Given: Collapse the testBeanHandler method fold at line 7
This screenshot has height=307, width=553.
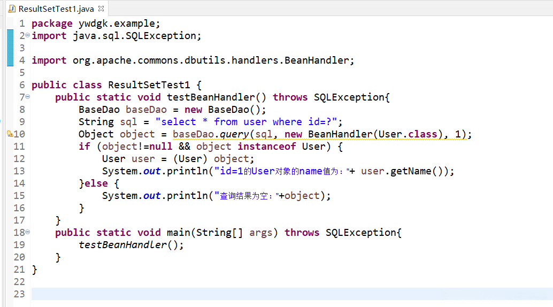Looking at the screenshot, I should pyautogui.click(x=27, y=97).
